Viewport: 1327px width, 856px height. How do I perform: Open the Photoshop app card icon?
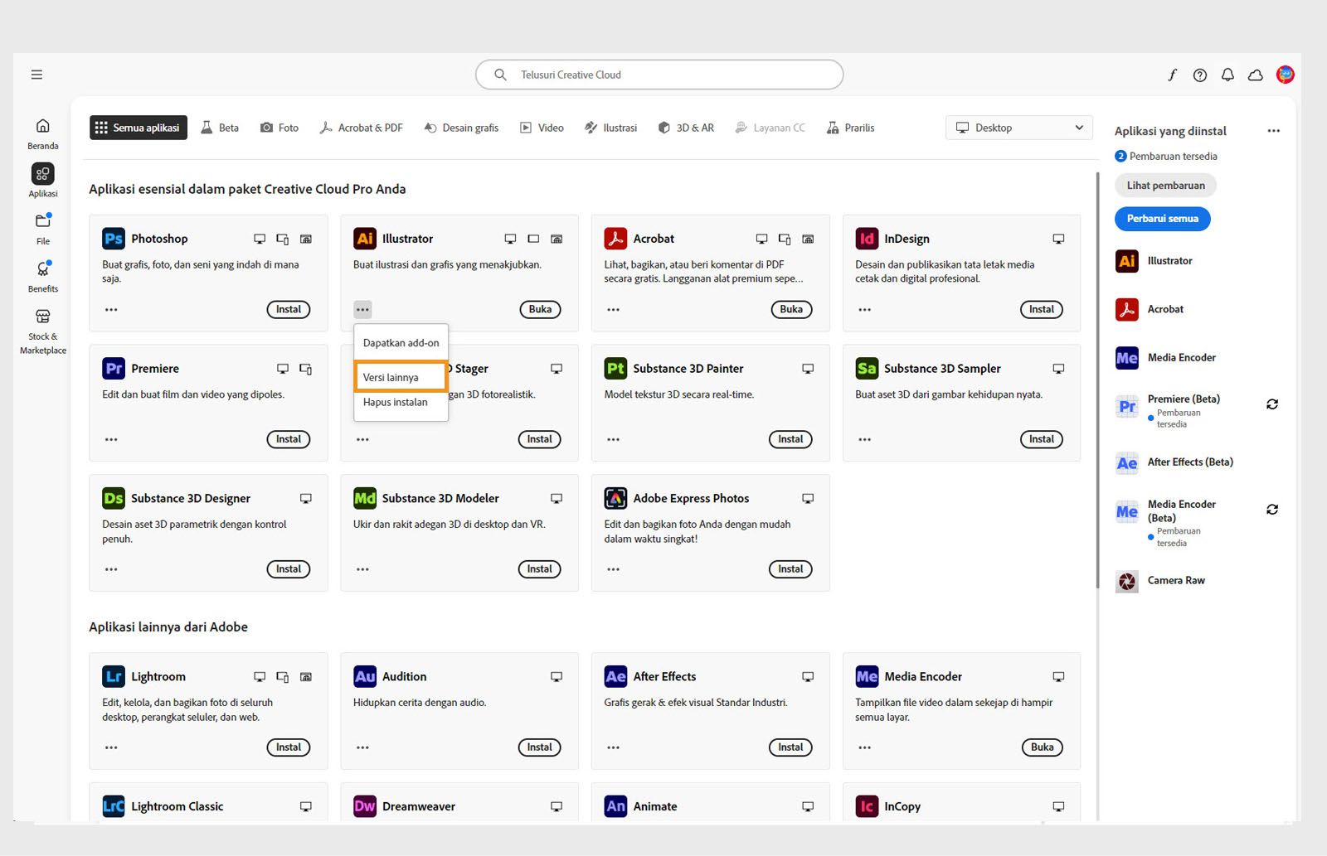pyautogui.click(x=114, y=239)
